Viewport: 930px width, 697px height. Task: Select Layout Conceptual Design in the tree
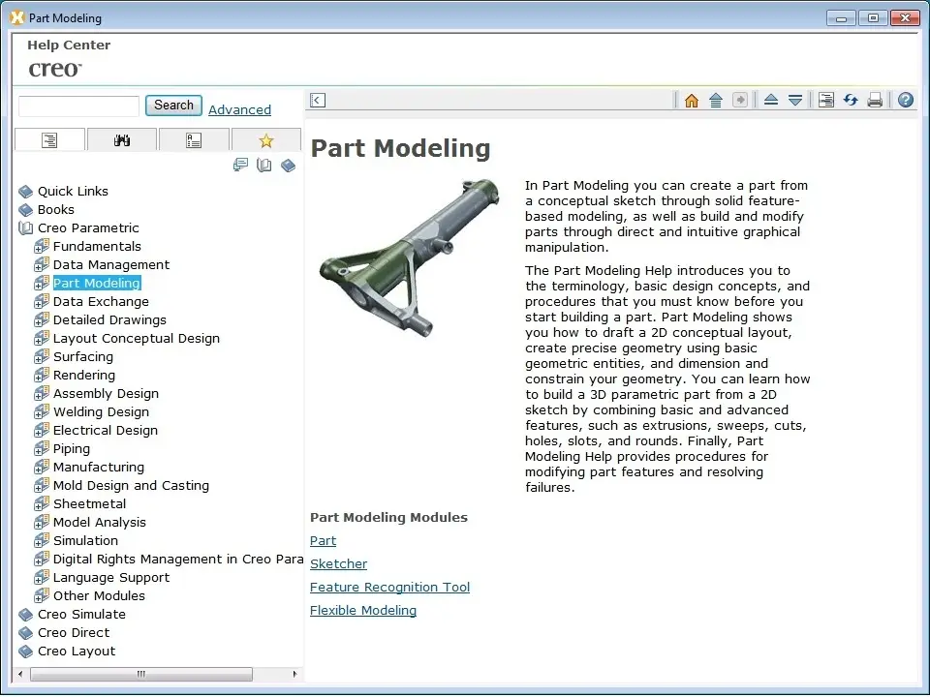pyautogui.click(x=137, y=339)
